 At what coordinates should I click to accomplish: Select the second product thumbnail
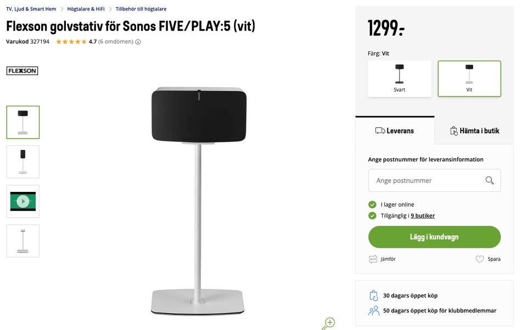point(23,162)
